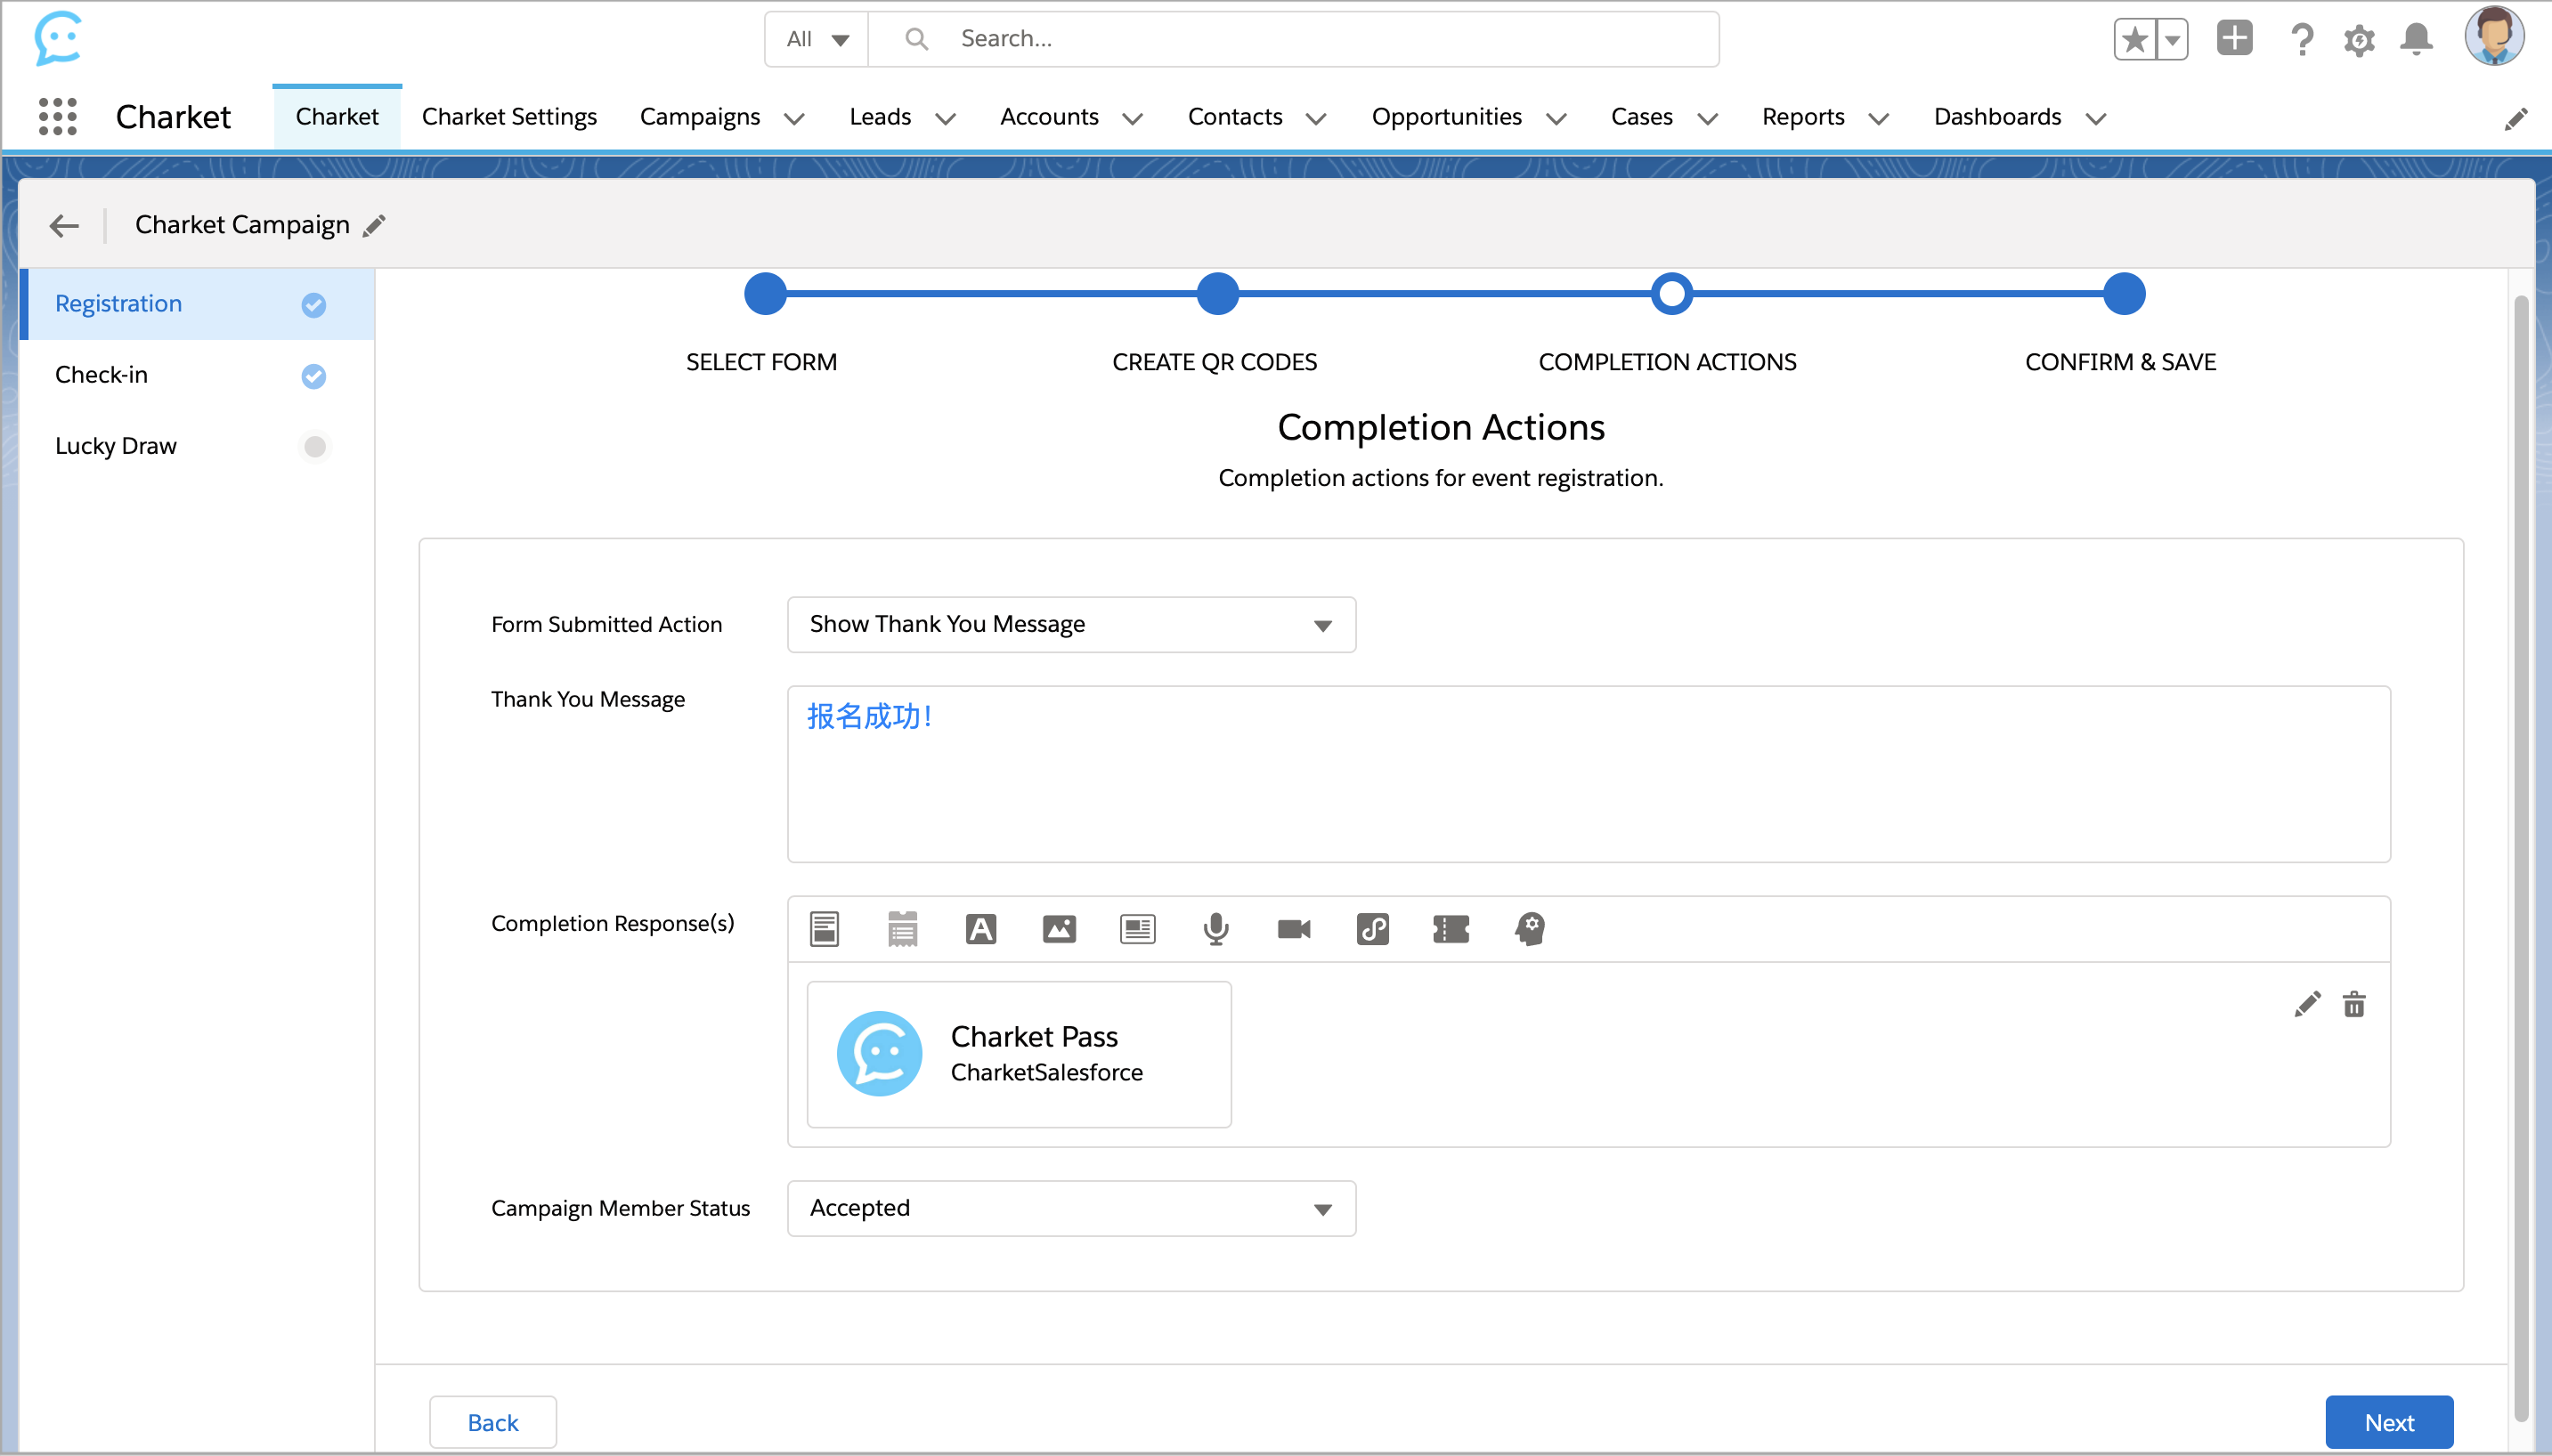The image size is (2552, 1456).
Task: Select Lucky Draw in the sidebar
Action: tap(116, 446)
